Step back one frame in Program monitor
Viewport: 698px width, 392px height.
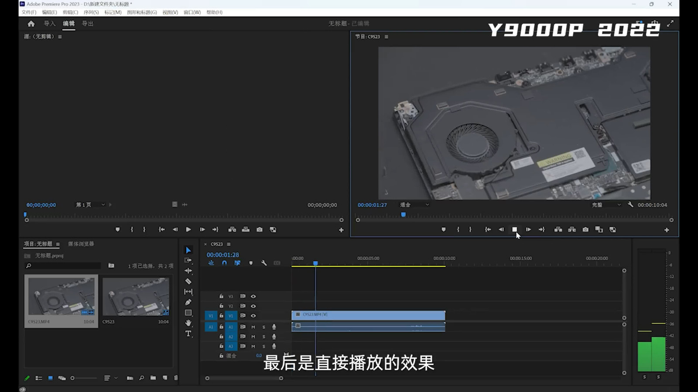[501, 230]
